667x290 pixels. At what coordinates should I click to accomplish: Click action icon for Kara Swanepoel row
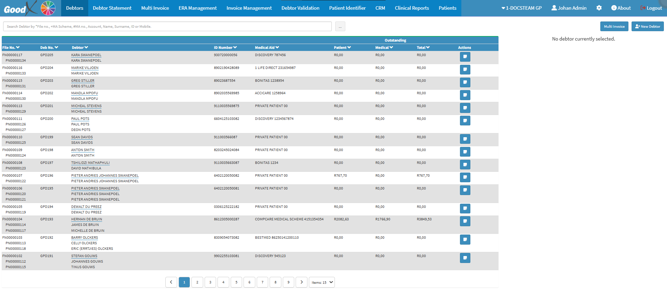pos(465,57)
